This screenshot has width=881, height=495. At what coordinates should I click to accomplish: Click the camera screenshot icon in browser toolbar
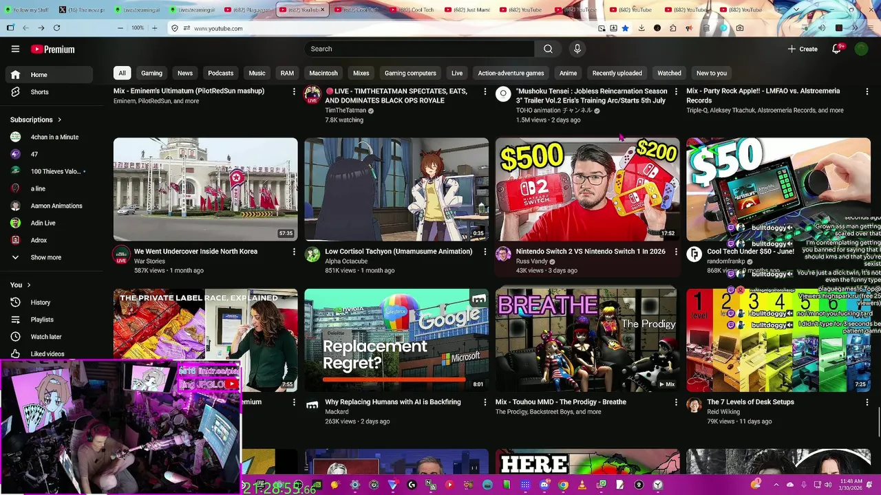point(739,28)
